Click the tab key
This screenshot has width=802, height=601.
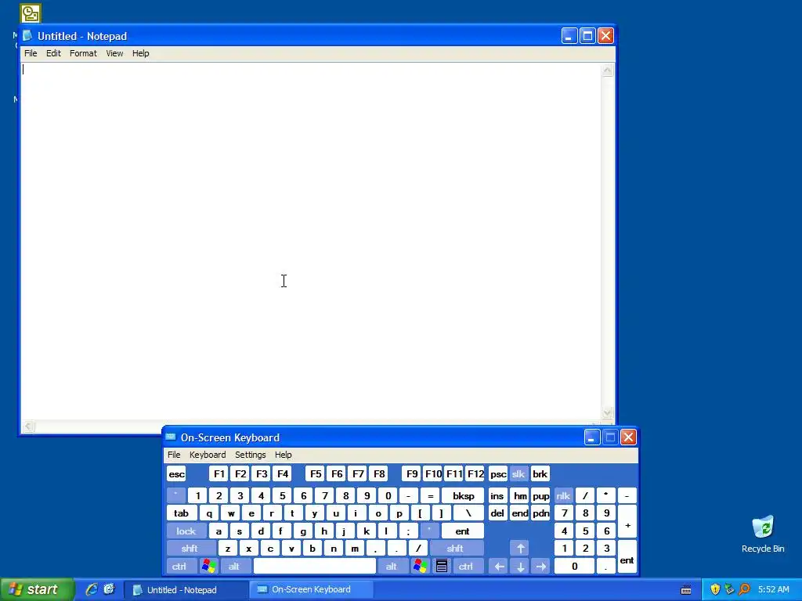tap(182, 513)
